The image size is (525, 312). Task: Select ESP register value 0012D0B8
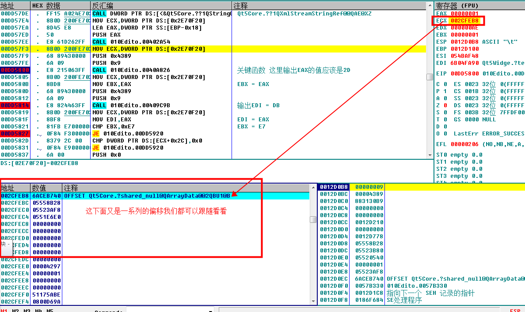(x=464, y=42)
